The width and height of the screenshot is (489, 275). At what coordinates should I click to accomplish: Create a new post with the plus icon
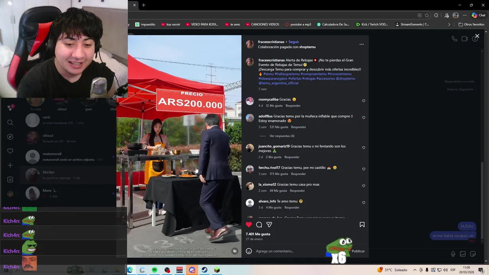tap(10, 165)
